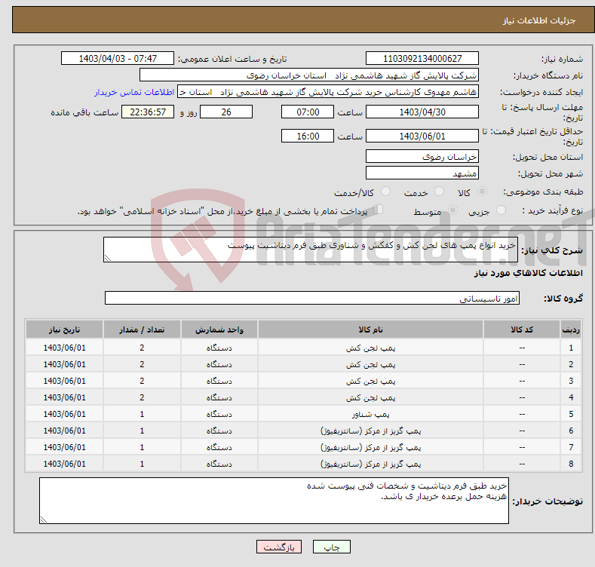Click پمپ لجن کش in row 2
This screenshot has width=595, height=567.
[x=370, y=364]
